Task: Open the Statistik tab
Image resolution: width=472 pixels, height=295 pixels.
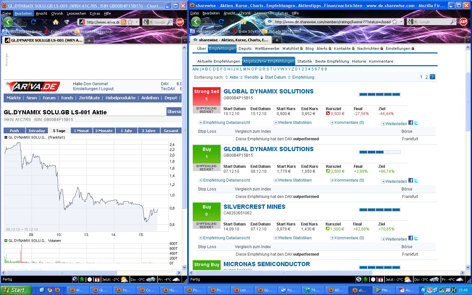Action: pyautogui.click(x=305, y=61)
